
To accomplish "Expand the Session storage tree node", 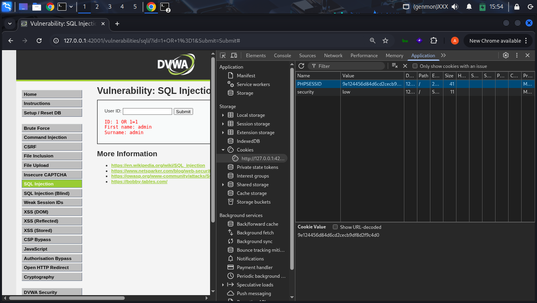I will pyautogui.click(x=223, y=124).
